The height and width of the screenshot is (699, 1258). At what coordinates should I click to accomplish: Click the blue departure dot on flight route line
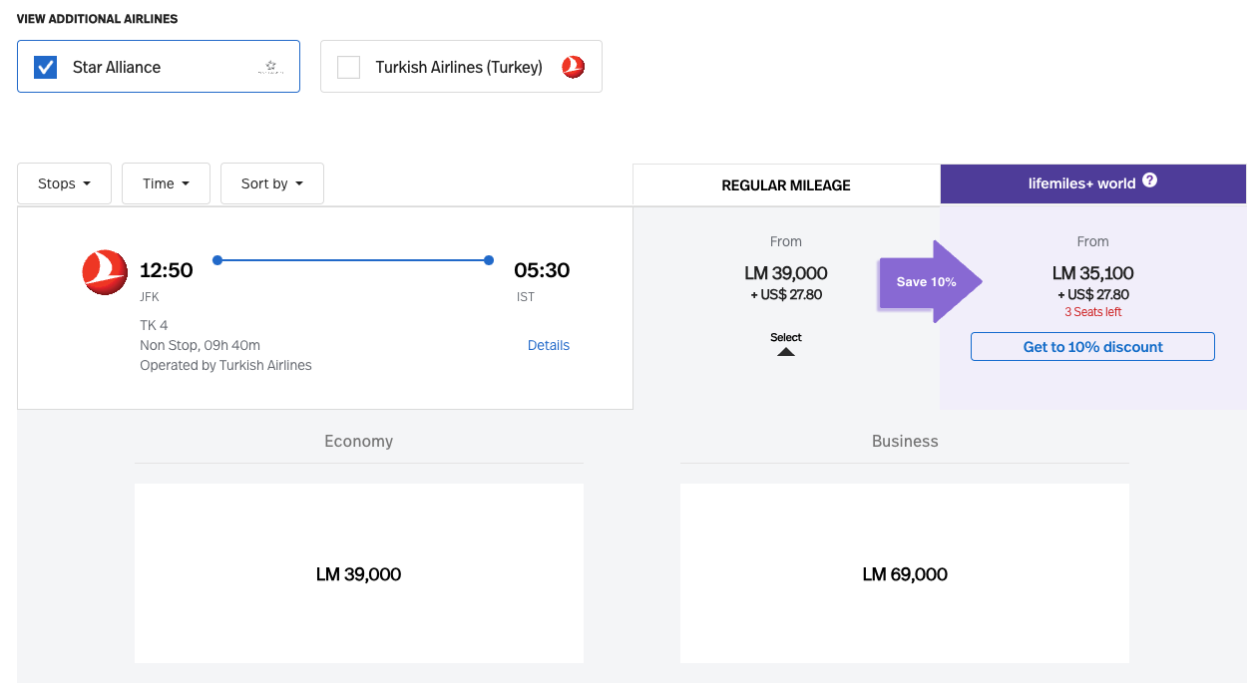tap(217, 260)
